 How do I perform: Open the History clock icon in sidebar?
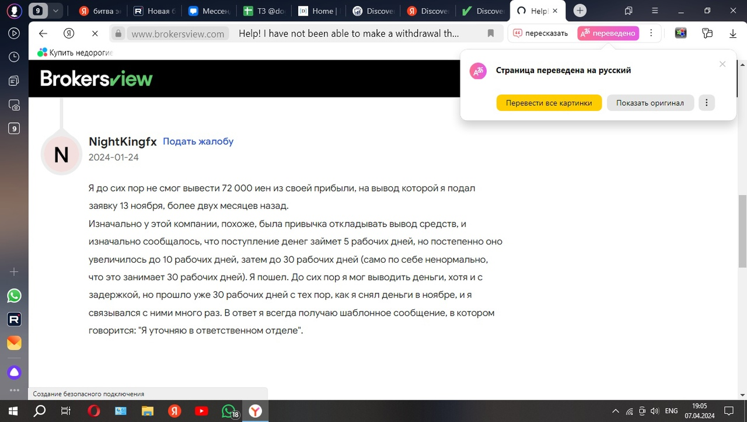click(x=14, y=57)
